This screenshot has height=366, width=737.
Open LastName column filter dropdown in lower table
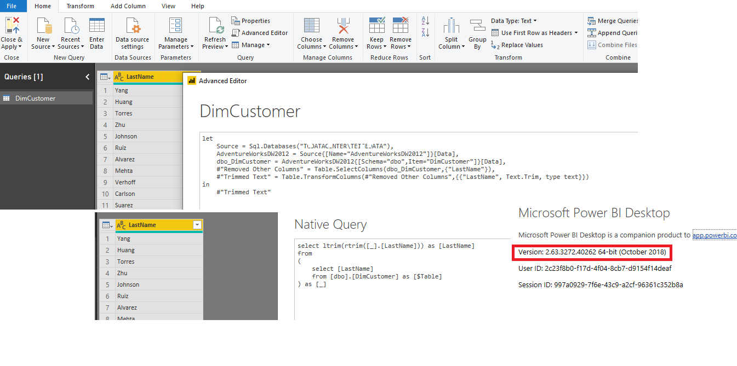click(197, 225)
